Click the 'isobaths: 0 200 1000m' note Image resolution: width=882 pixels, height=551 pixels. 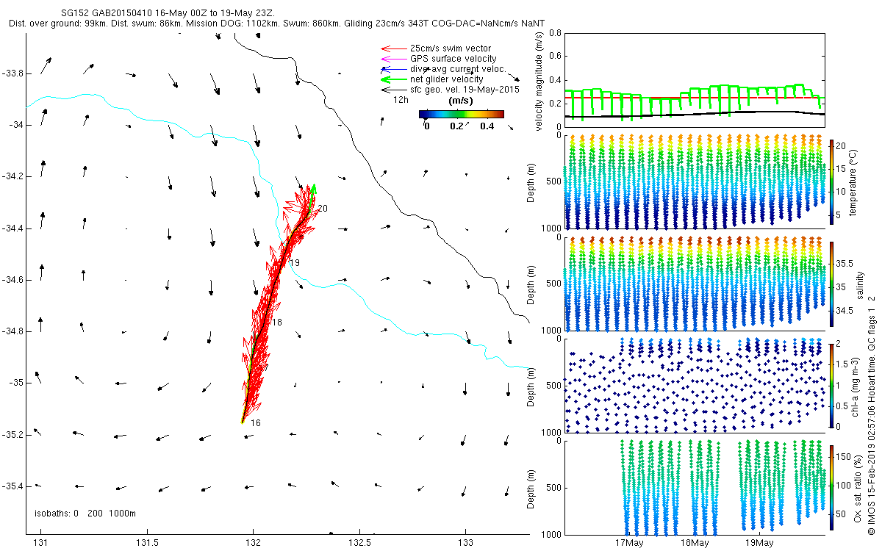point(86,514)
